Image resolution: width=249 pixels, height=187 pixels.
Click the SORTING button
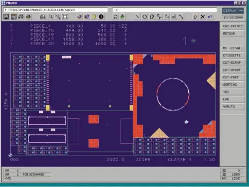tap(233, 85)
